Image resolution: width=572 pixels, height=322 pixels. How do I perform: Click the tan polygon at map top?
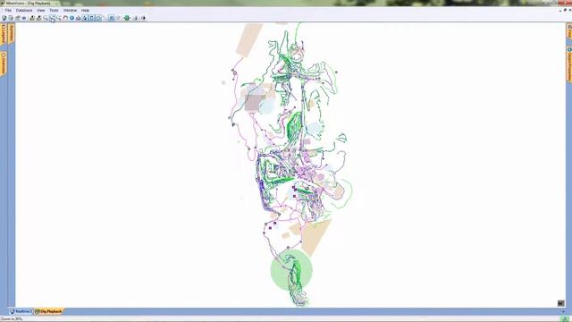point(249,39)
